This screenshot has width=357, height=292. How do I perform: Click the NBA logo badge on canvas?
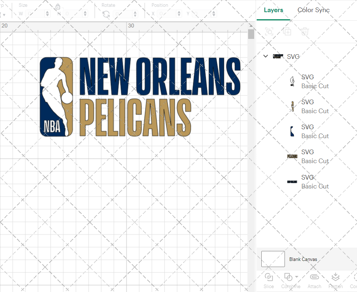(56, 97)
